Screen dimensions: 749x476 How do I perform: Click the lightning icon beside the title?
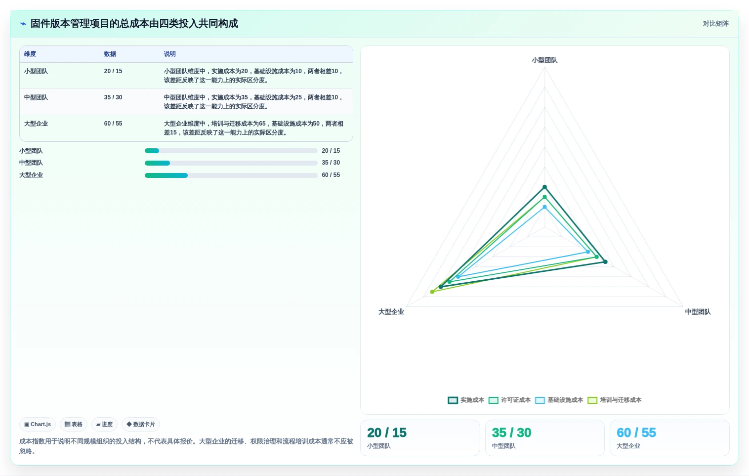tap(23, 24)
